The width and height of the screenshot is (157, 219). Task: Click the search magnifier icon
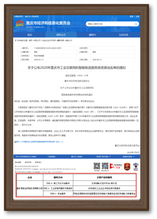[136, 24]
